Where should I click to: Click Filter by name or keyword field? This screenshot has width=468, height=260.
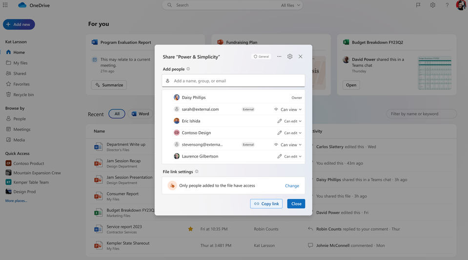(422, 114)
